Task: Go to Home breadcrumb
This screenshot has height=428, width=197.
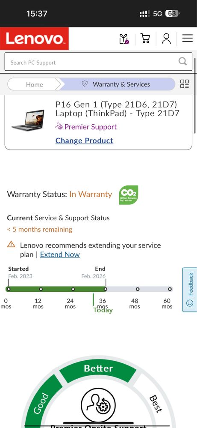Action: tap(34, 84)
